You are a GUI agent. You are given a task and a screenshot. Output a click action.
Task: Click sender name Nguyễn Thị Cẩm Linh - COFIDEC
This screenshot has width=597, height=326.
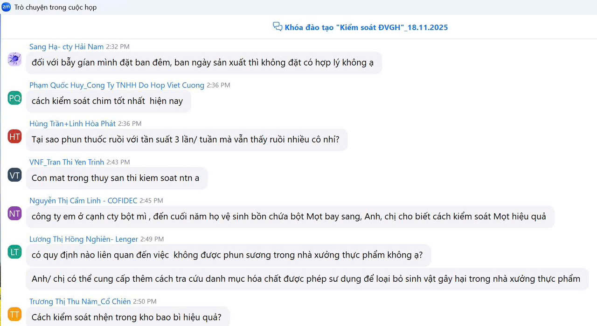pyautogui.click(x=83, y=201)
